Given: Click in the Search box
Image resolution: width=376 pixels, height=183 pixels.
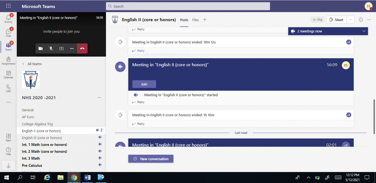Looking at the screenshot, I should (188, 6).
